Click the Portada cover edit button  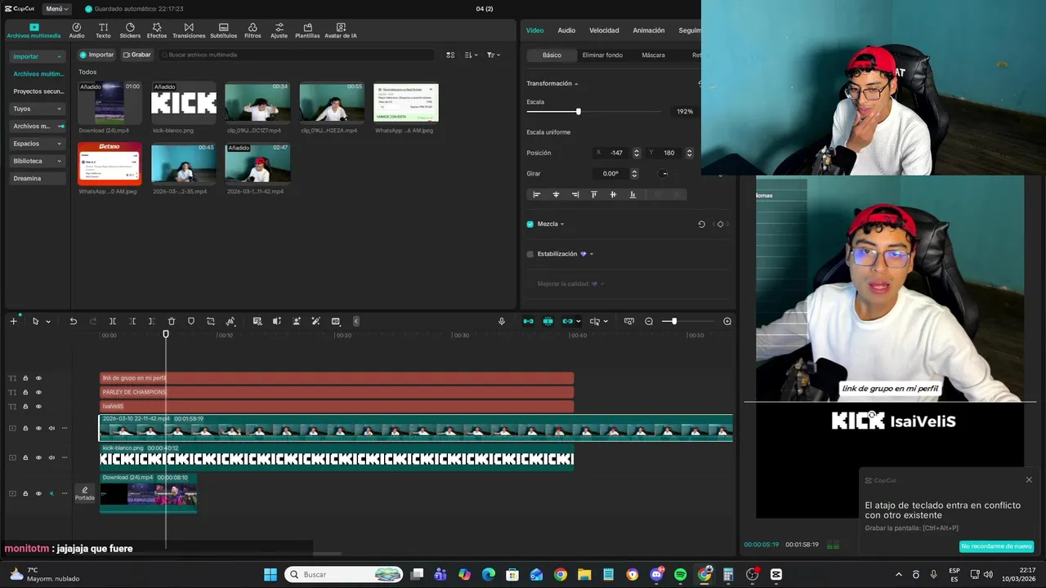point(85,493)
